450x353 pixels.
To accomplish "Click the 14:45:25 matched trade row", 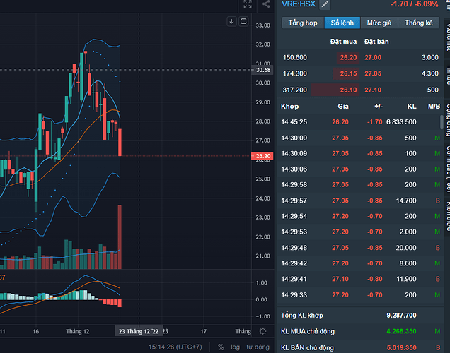I will point(357,121).
